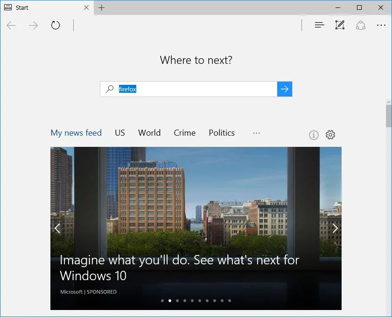This screenshot has height=317, width=392.
Task: Click the Make a Web Note icon
Action: (340, 25)
